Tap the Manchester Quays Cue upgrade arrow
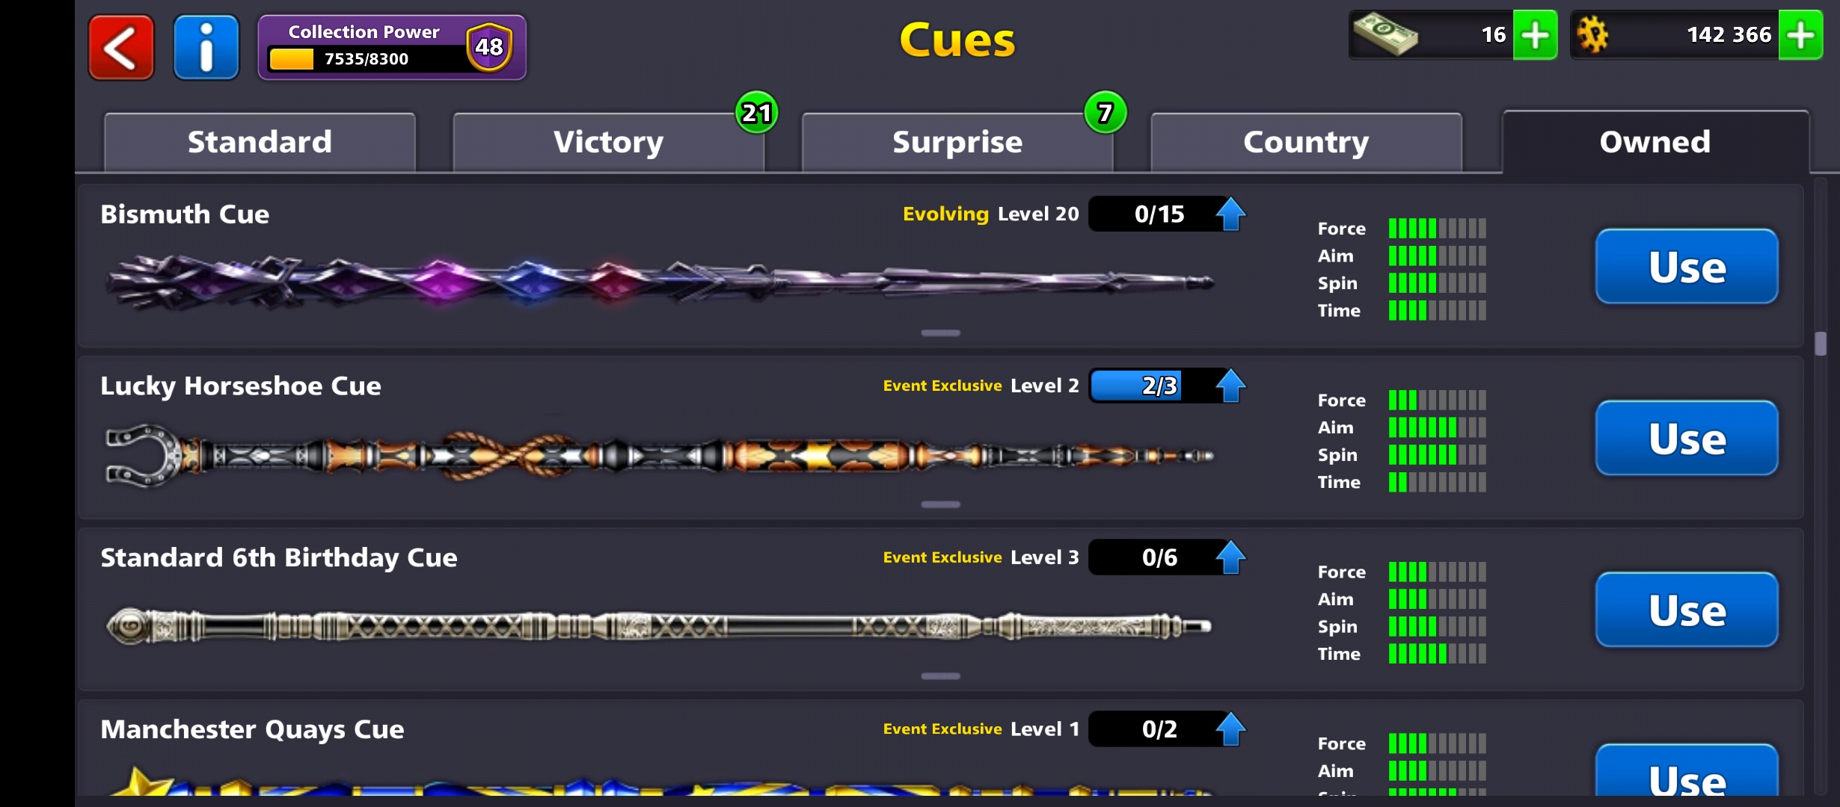Screen dimensions: 1840x807 point(1230,729)
